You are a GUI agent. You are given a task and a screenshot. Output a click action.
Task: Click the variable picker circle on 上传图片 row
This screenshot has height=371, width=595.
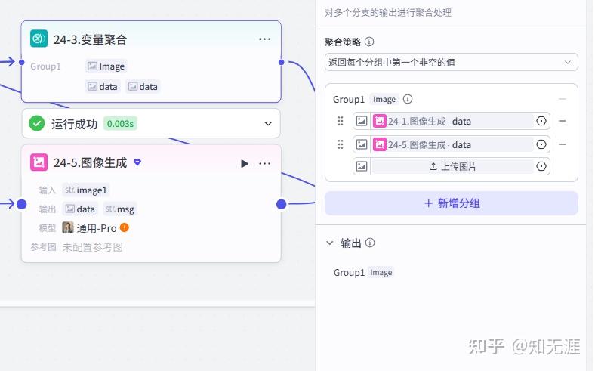click(541, 166)
